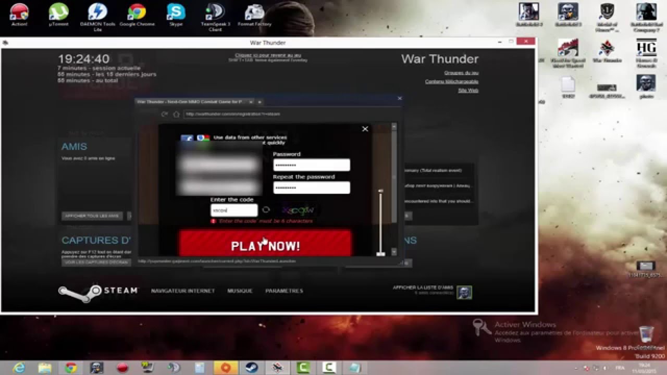Close the registration form with X
Image resolution: width=667 pixels, height=375 pixels.
(x=365, y=129)
